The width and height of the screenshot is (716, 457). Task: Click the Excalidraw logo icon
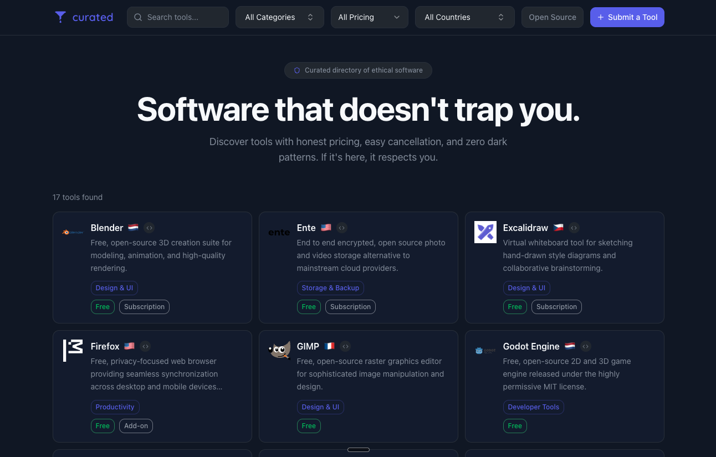(485, 232)
